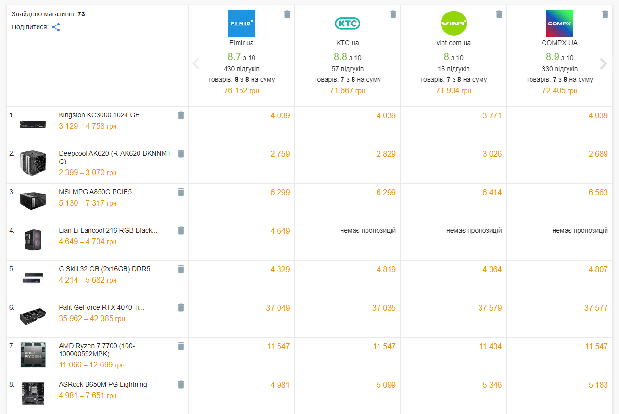Viewport: 619px width, 414px height.
Task: Open AMD Ryzen 7 7700 product page
Action: click(97, 350)
